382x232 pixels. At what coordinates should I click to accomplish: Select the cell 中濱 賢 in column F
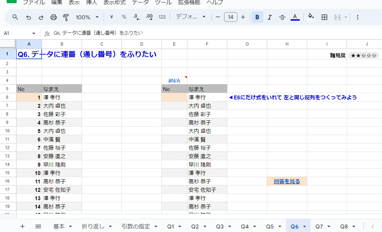pos(207,139)
